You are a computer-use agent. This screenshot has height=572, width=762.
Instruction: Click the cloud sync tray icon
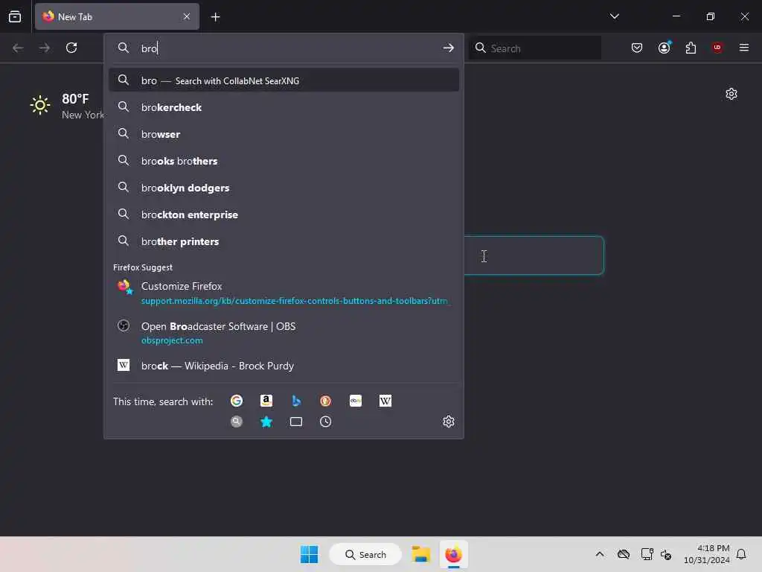[x=624, y=554]
